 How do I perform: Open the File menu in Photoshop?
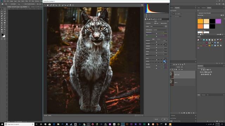[x=5, y=1]
